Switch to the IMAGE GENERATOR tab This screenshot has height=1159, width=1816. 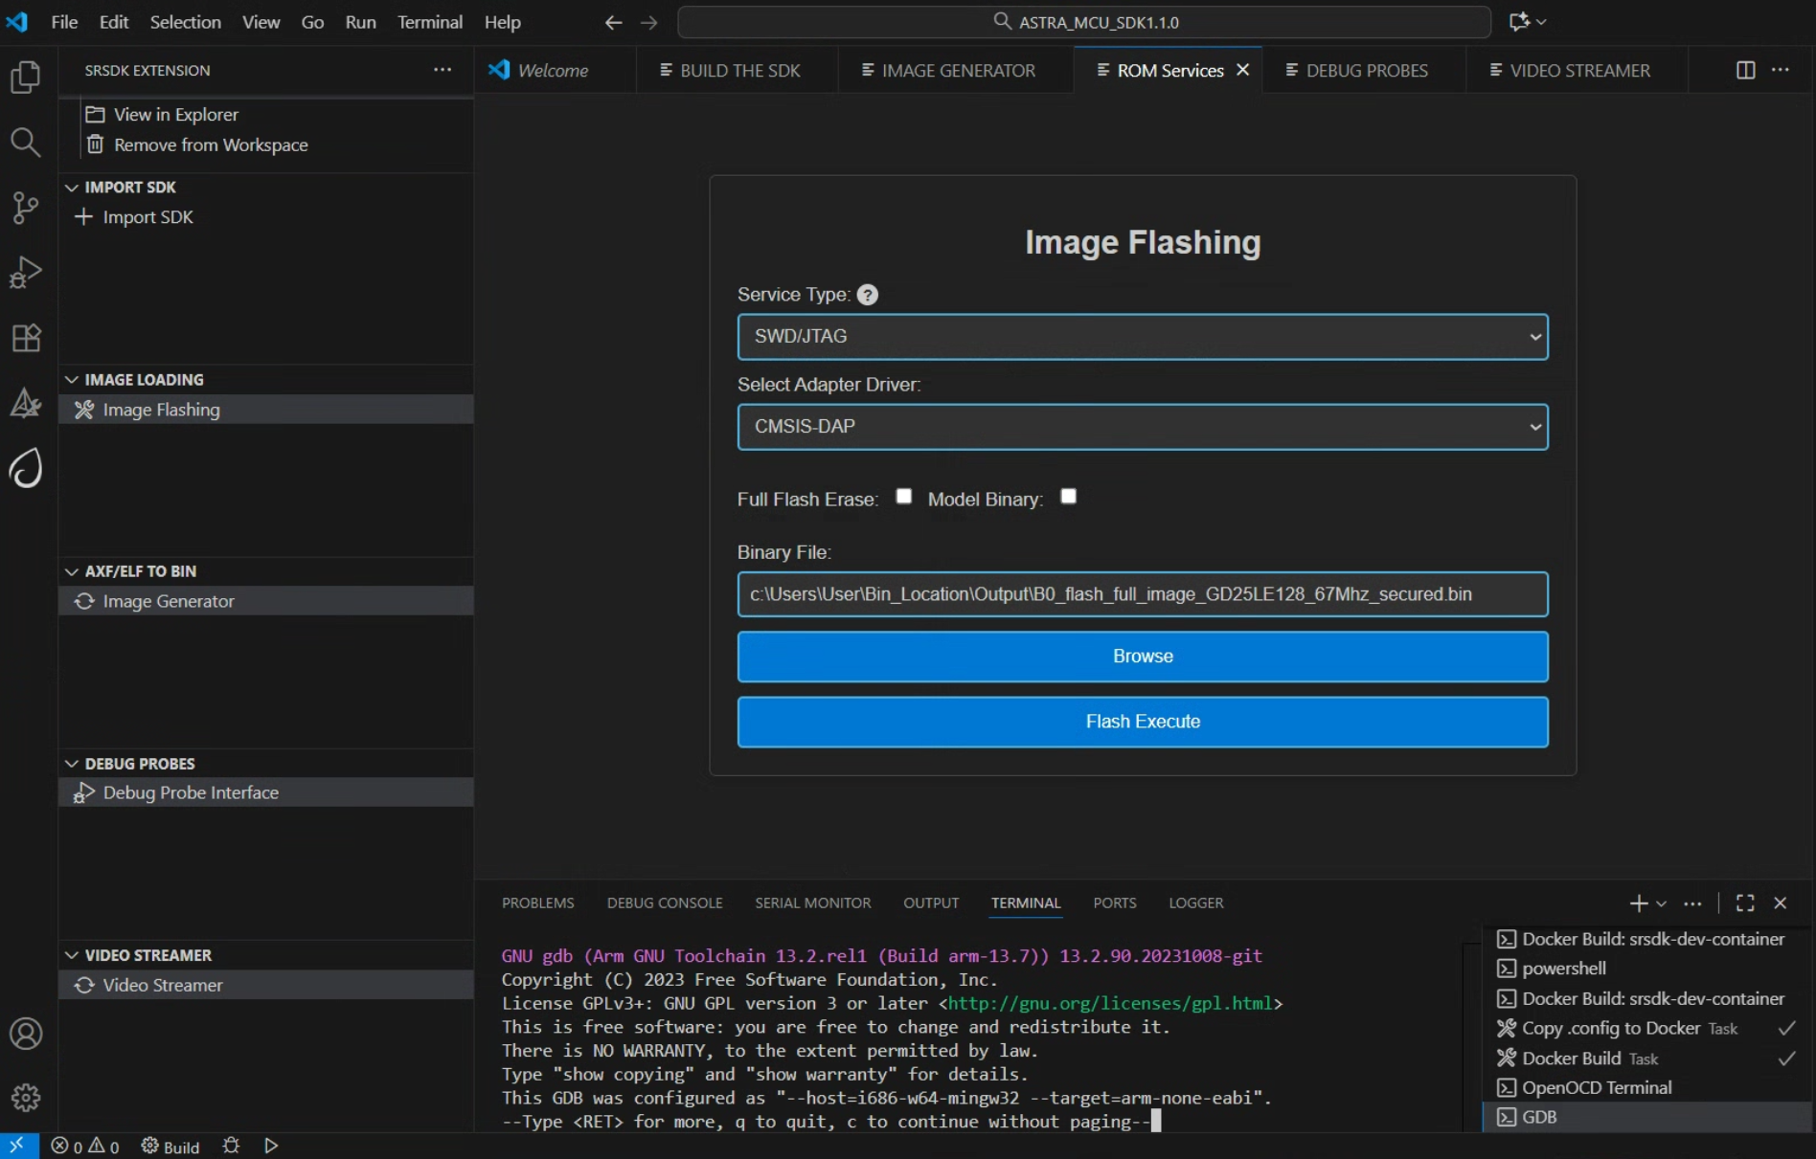tap(957, 70)
